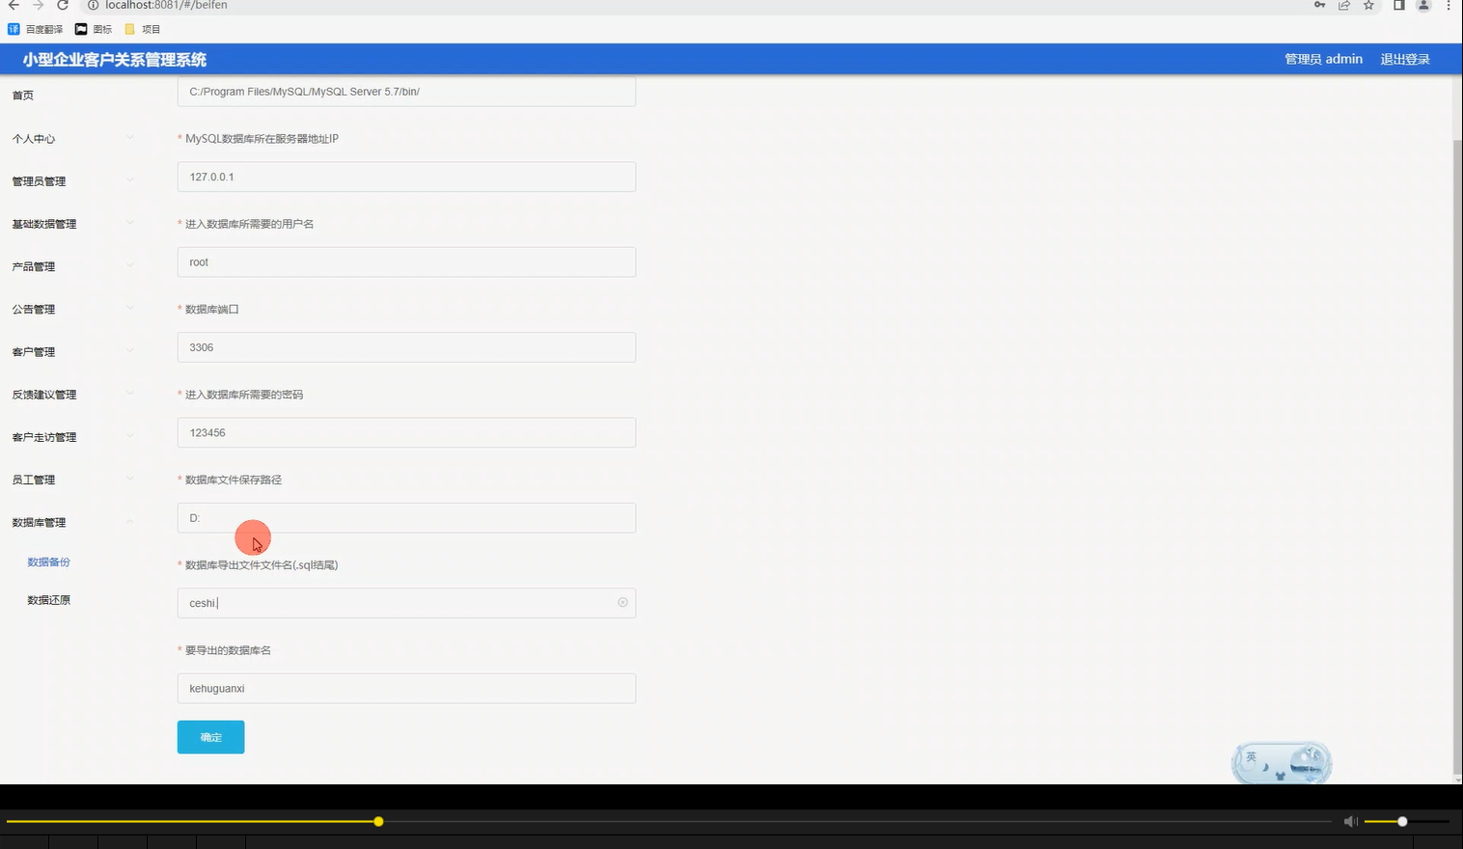Focus the kehuguanxi database name field
Image resolution: width=1463 pixels, height=849 pixels.
click(x=406, y=688)
